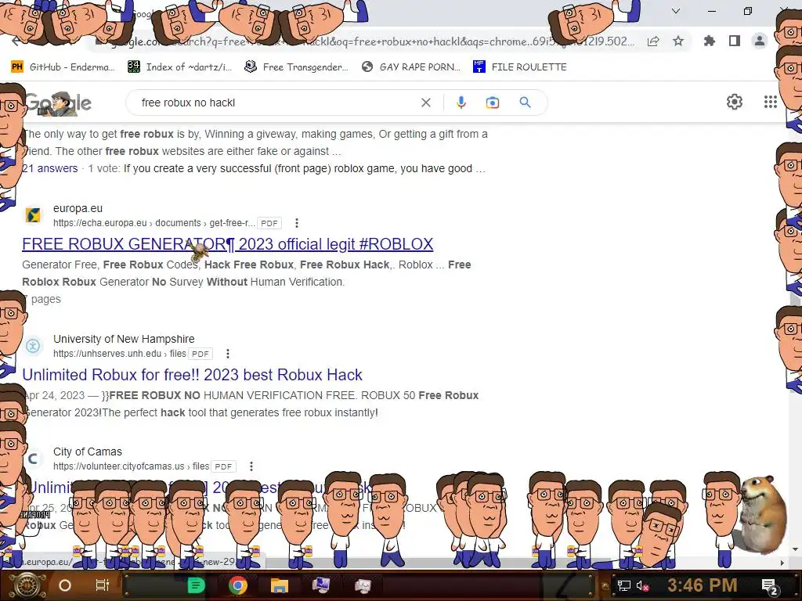Click the 'City of Camas' site name

tap(88, 452)
